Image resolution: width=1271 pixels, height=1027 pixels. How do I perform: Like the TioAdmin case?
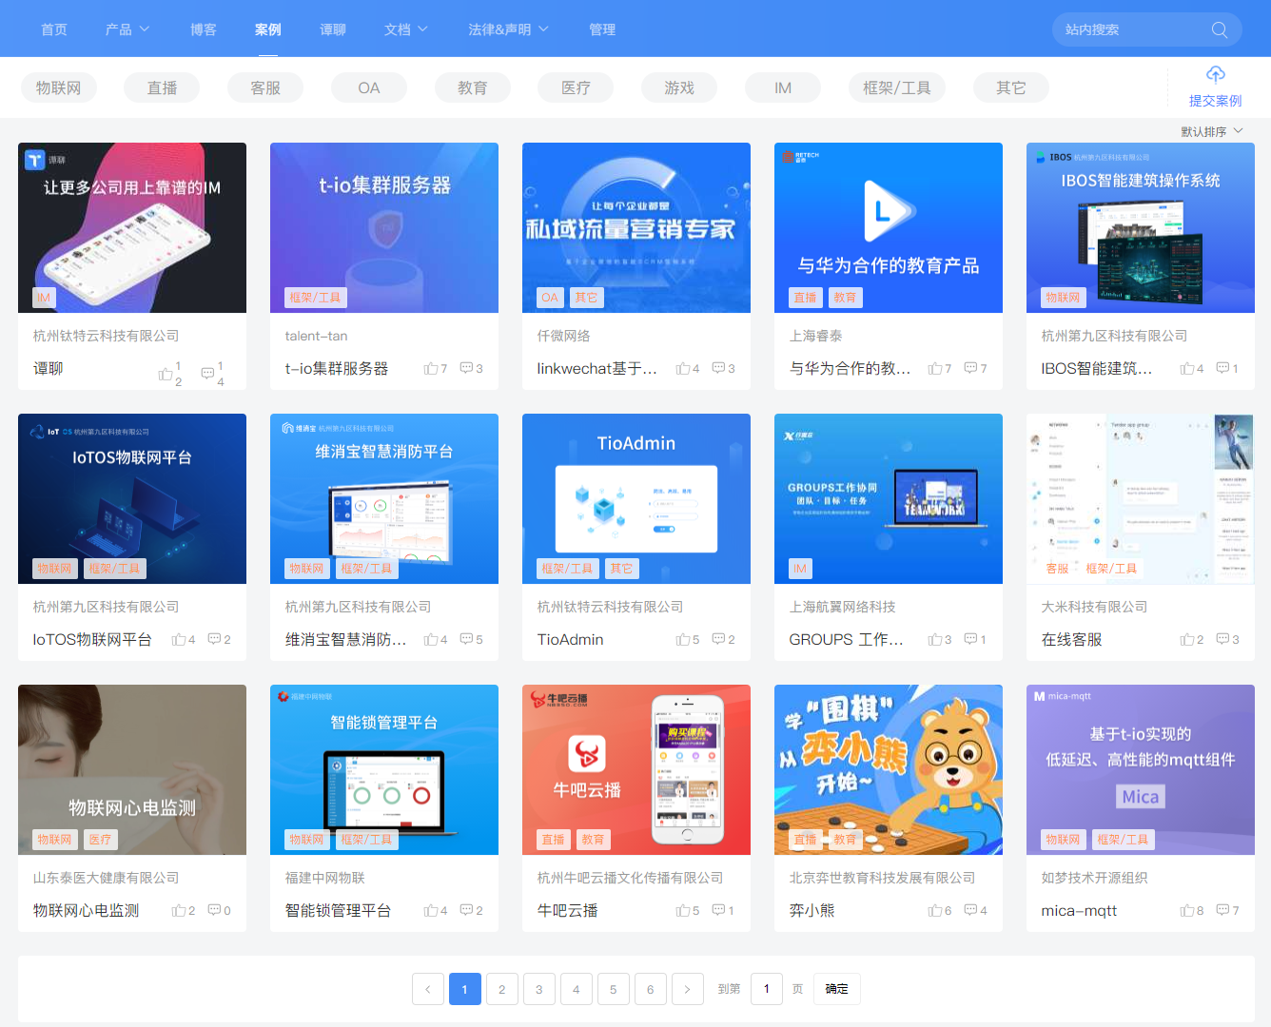tap(682, 639)
